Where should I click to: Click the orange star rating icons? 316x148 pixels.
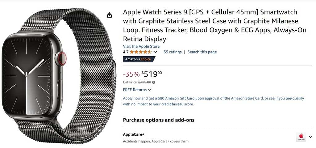pyautogui.click(x=140, y=52)
